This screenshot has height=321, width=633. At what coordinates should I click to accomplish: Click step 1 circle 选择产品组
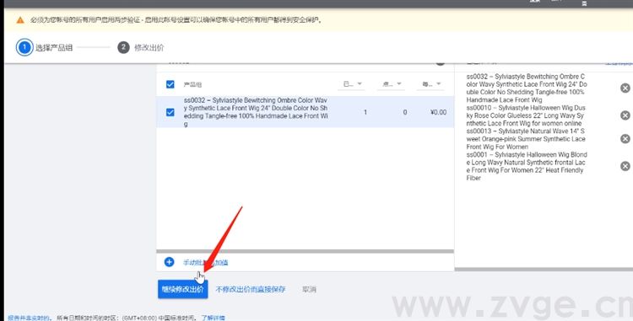click(24, 47)
